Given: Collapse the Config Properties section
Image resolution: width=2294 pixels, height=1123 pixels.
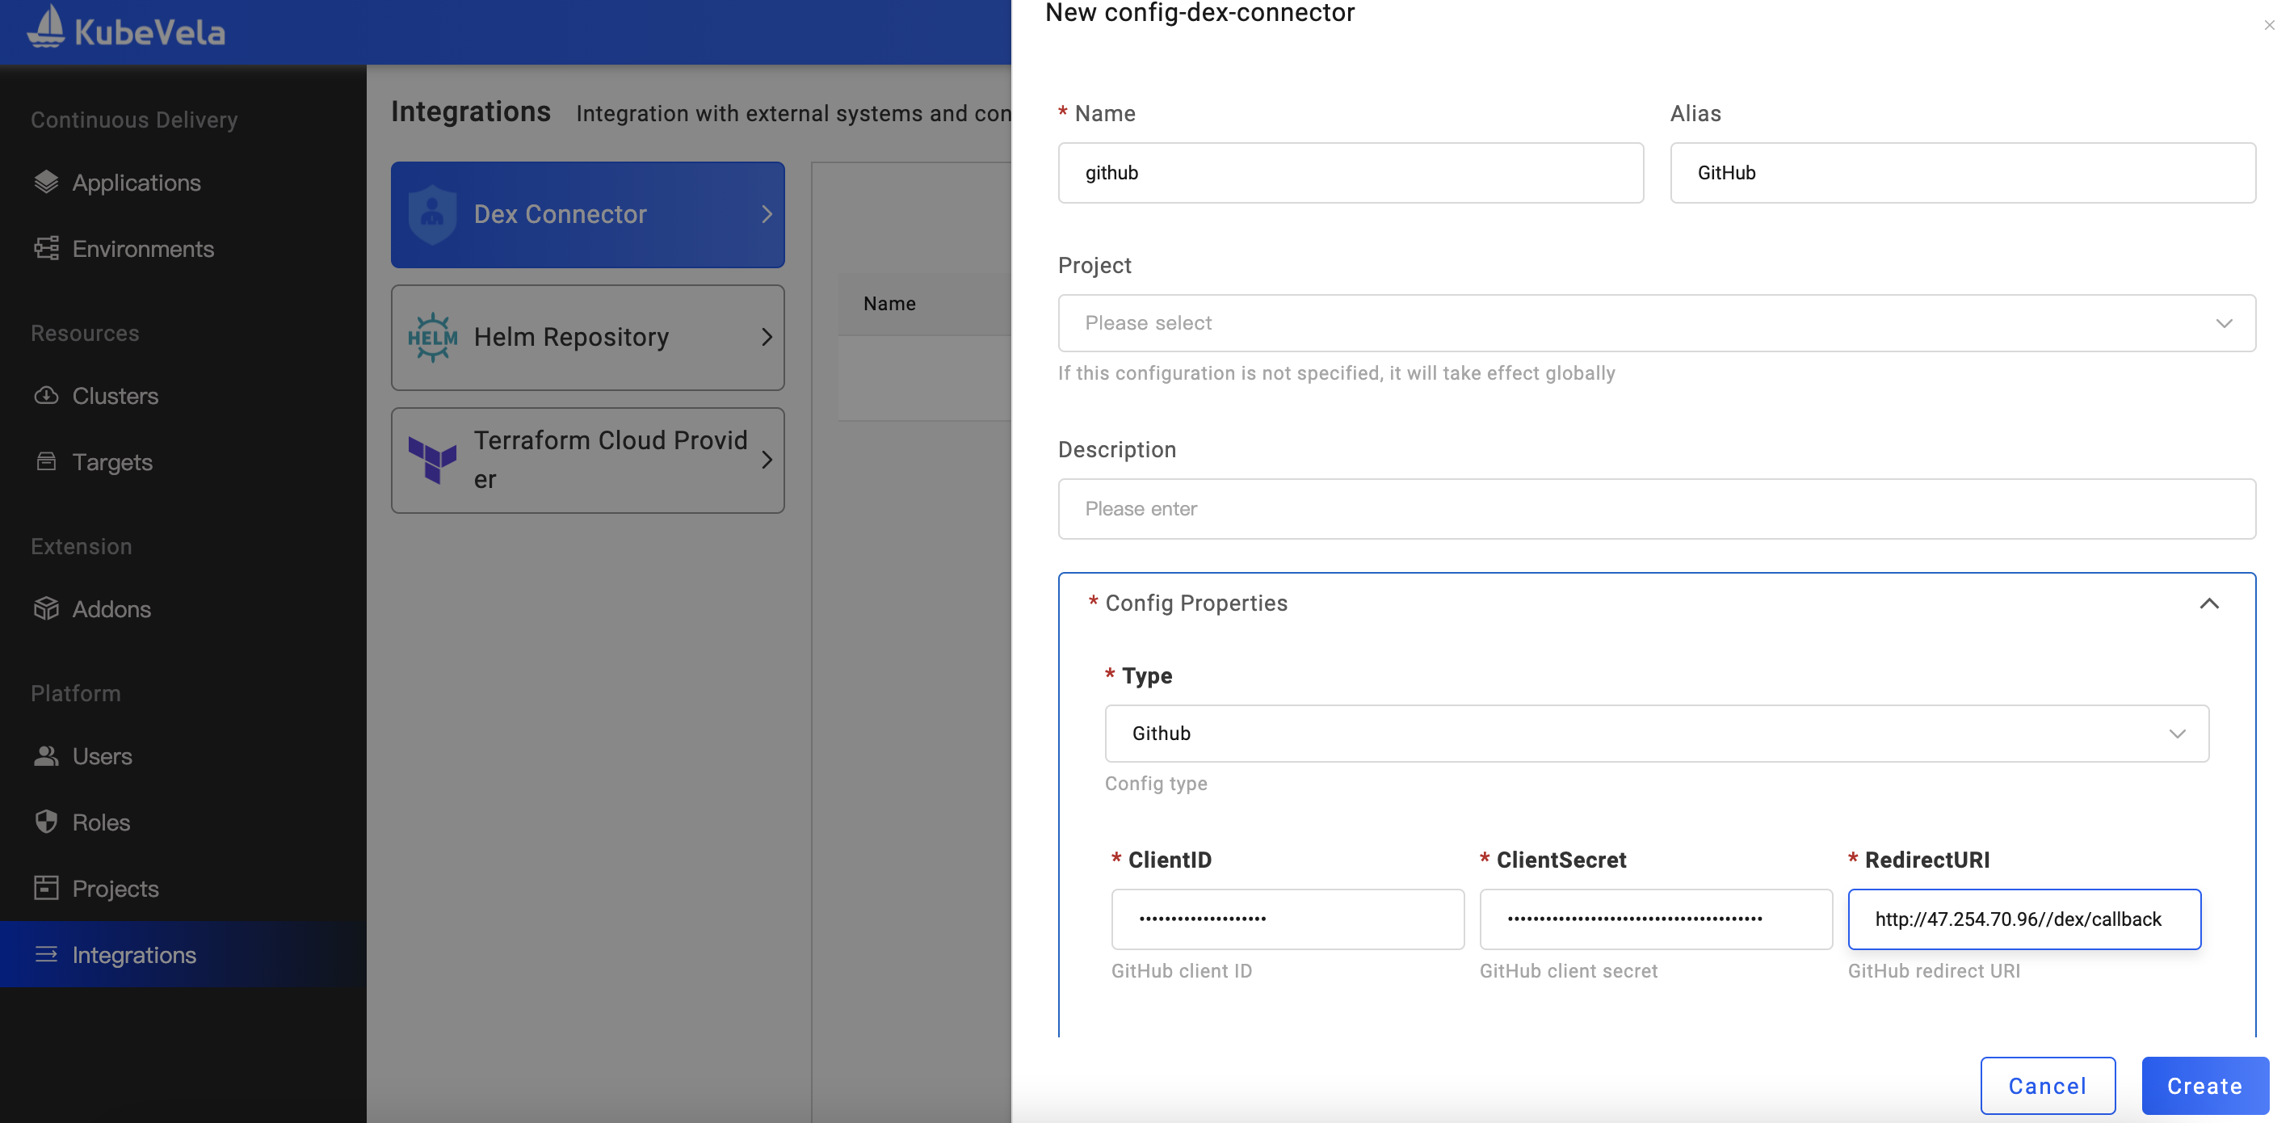Looking at the screenshot, I should pos(2208,604).
